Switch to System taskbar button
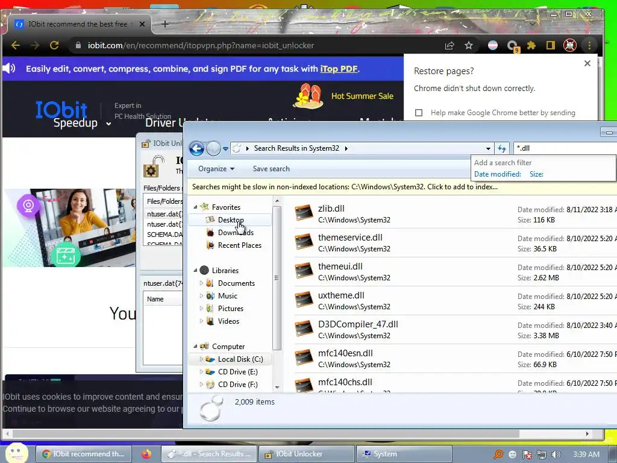Viewport: 617px width, 463px height. [x=404, y=454]
